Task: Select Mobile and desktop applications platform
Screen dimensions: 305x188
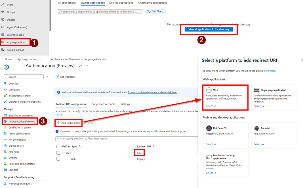Action: [226, 164]
